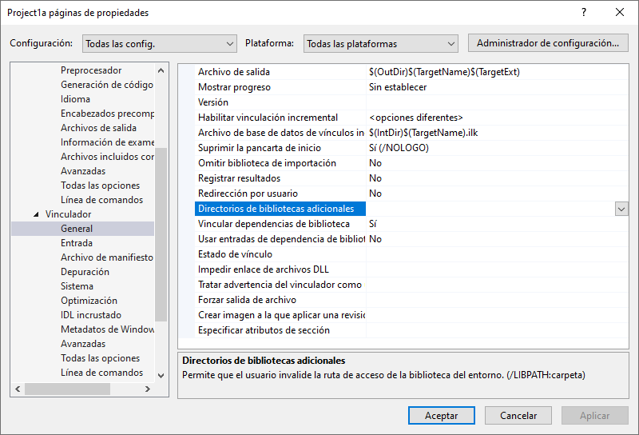Select Generación de código tree item

[x=107, y=85]
